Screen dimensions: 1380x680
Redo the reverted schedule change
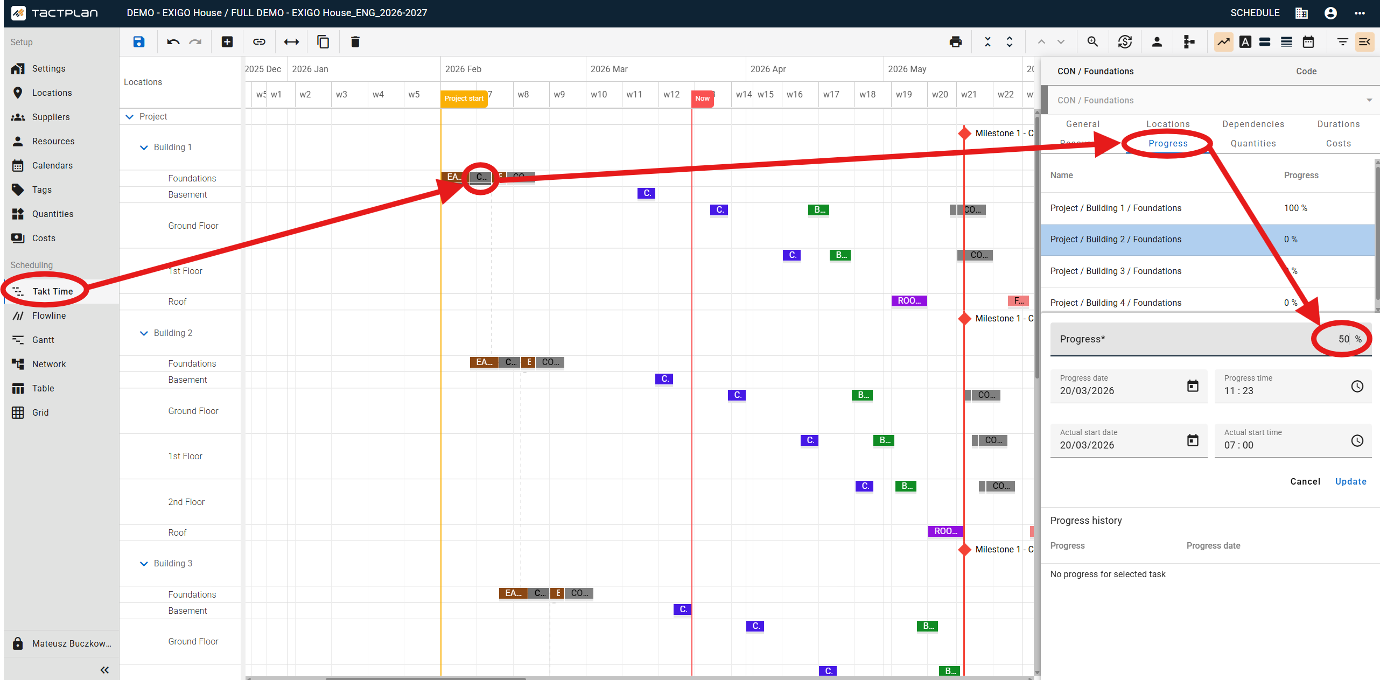pos(195,42)
